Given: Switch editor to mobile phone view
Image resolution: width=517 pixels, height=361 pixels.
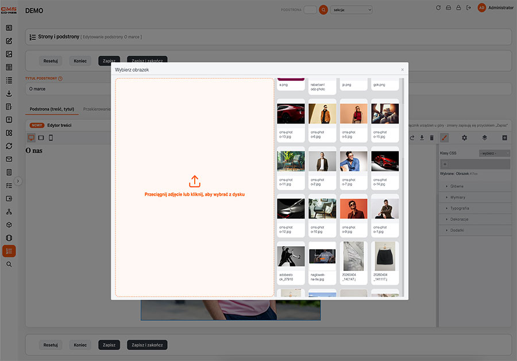Looking at the screenshot, I should (51, 138).
